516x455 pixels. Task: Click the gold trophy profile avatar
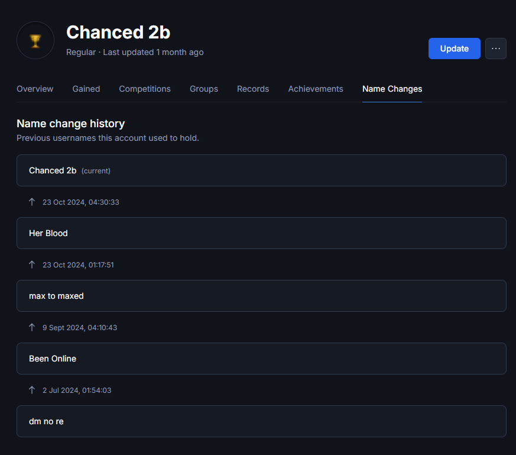35,40
